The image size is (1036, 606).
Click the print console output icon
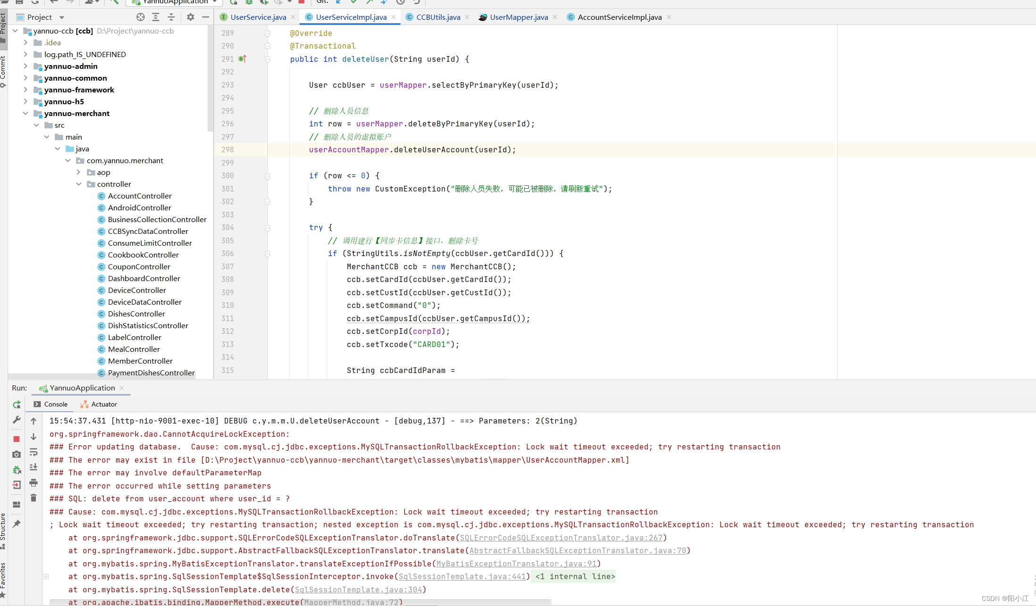33,482
